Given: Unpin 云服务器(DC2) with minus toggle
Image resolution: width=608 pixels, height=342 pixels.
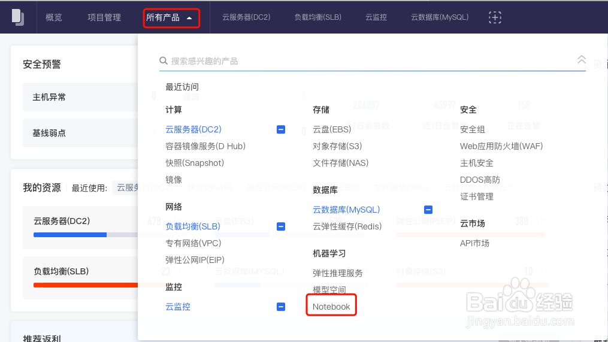Looking at the screenshot, I should pos(281,129).
